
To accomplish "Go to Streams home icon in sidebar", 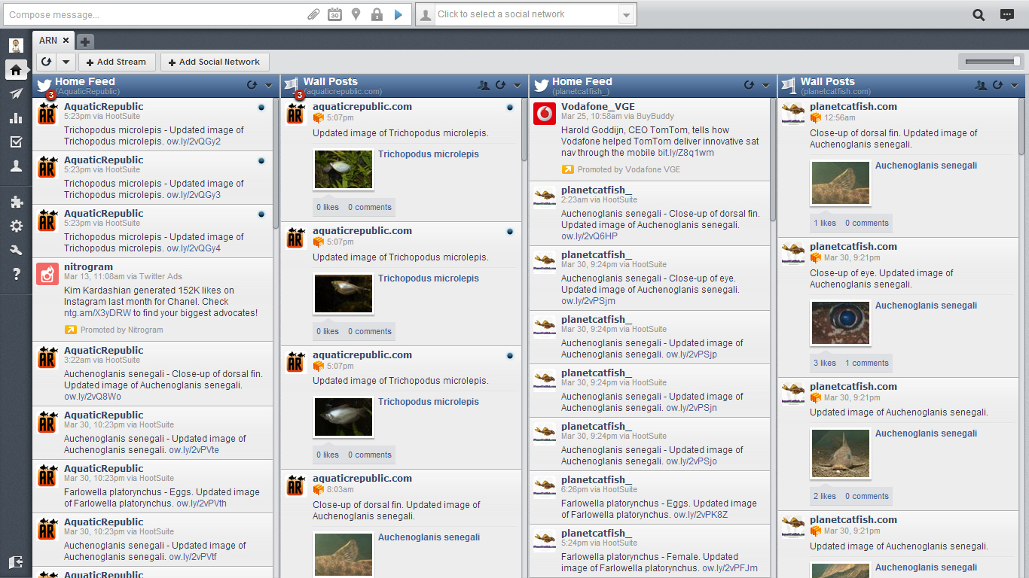I will [16, 70].
